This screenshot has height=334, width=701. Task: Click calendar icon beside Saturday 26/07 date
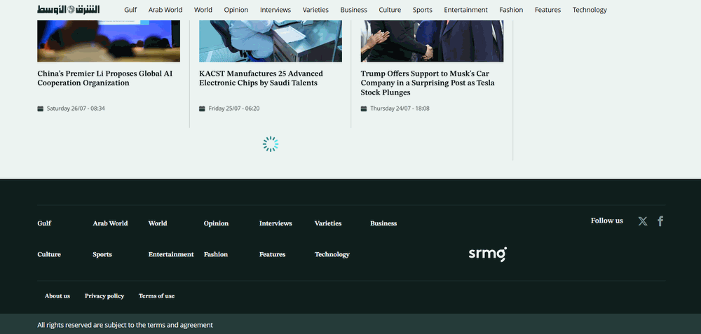(x=41, y=109)
